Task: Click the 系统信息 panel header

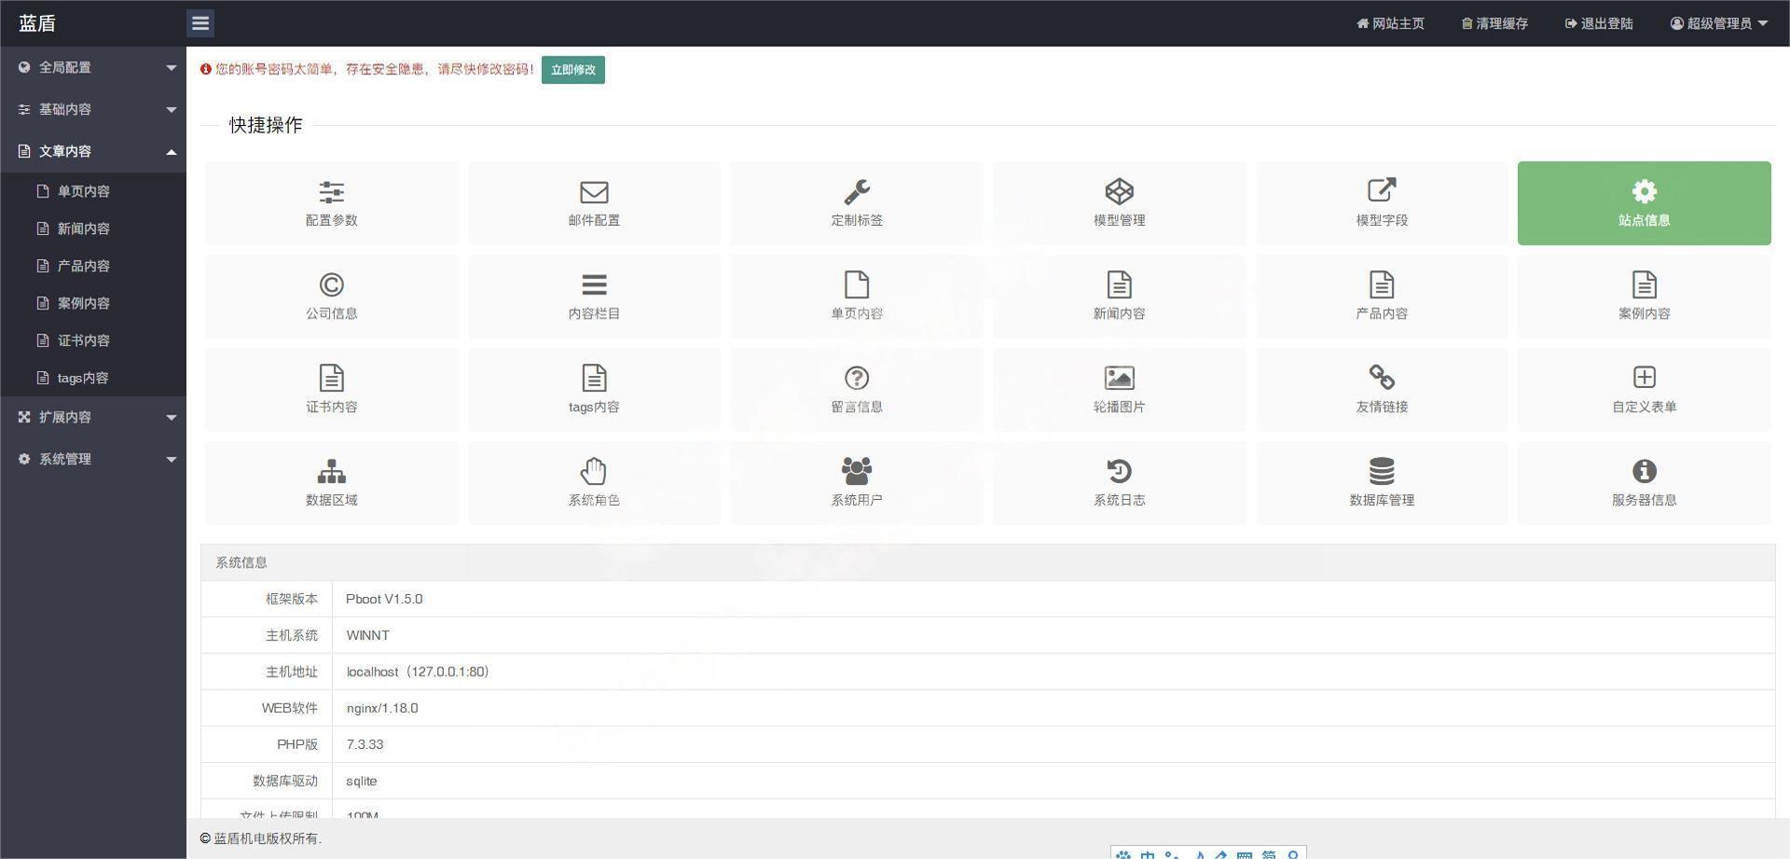Action: [x=988, y=562]
